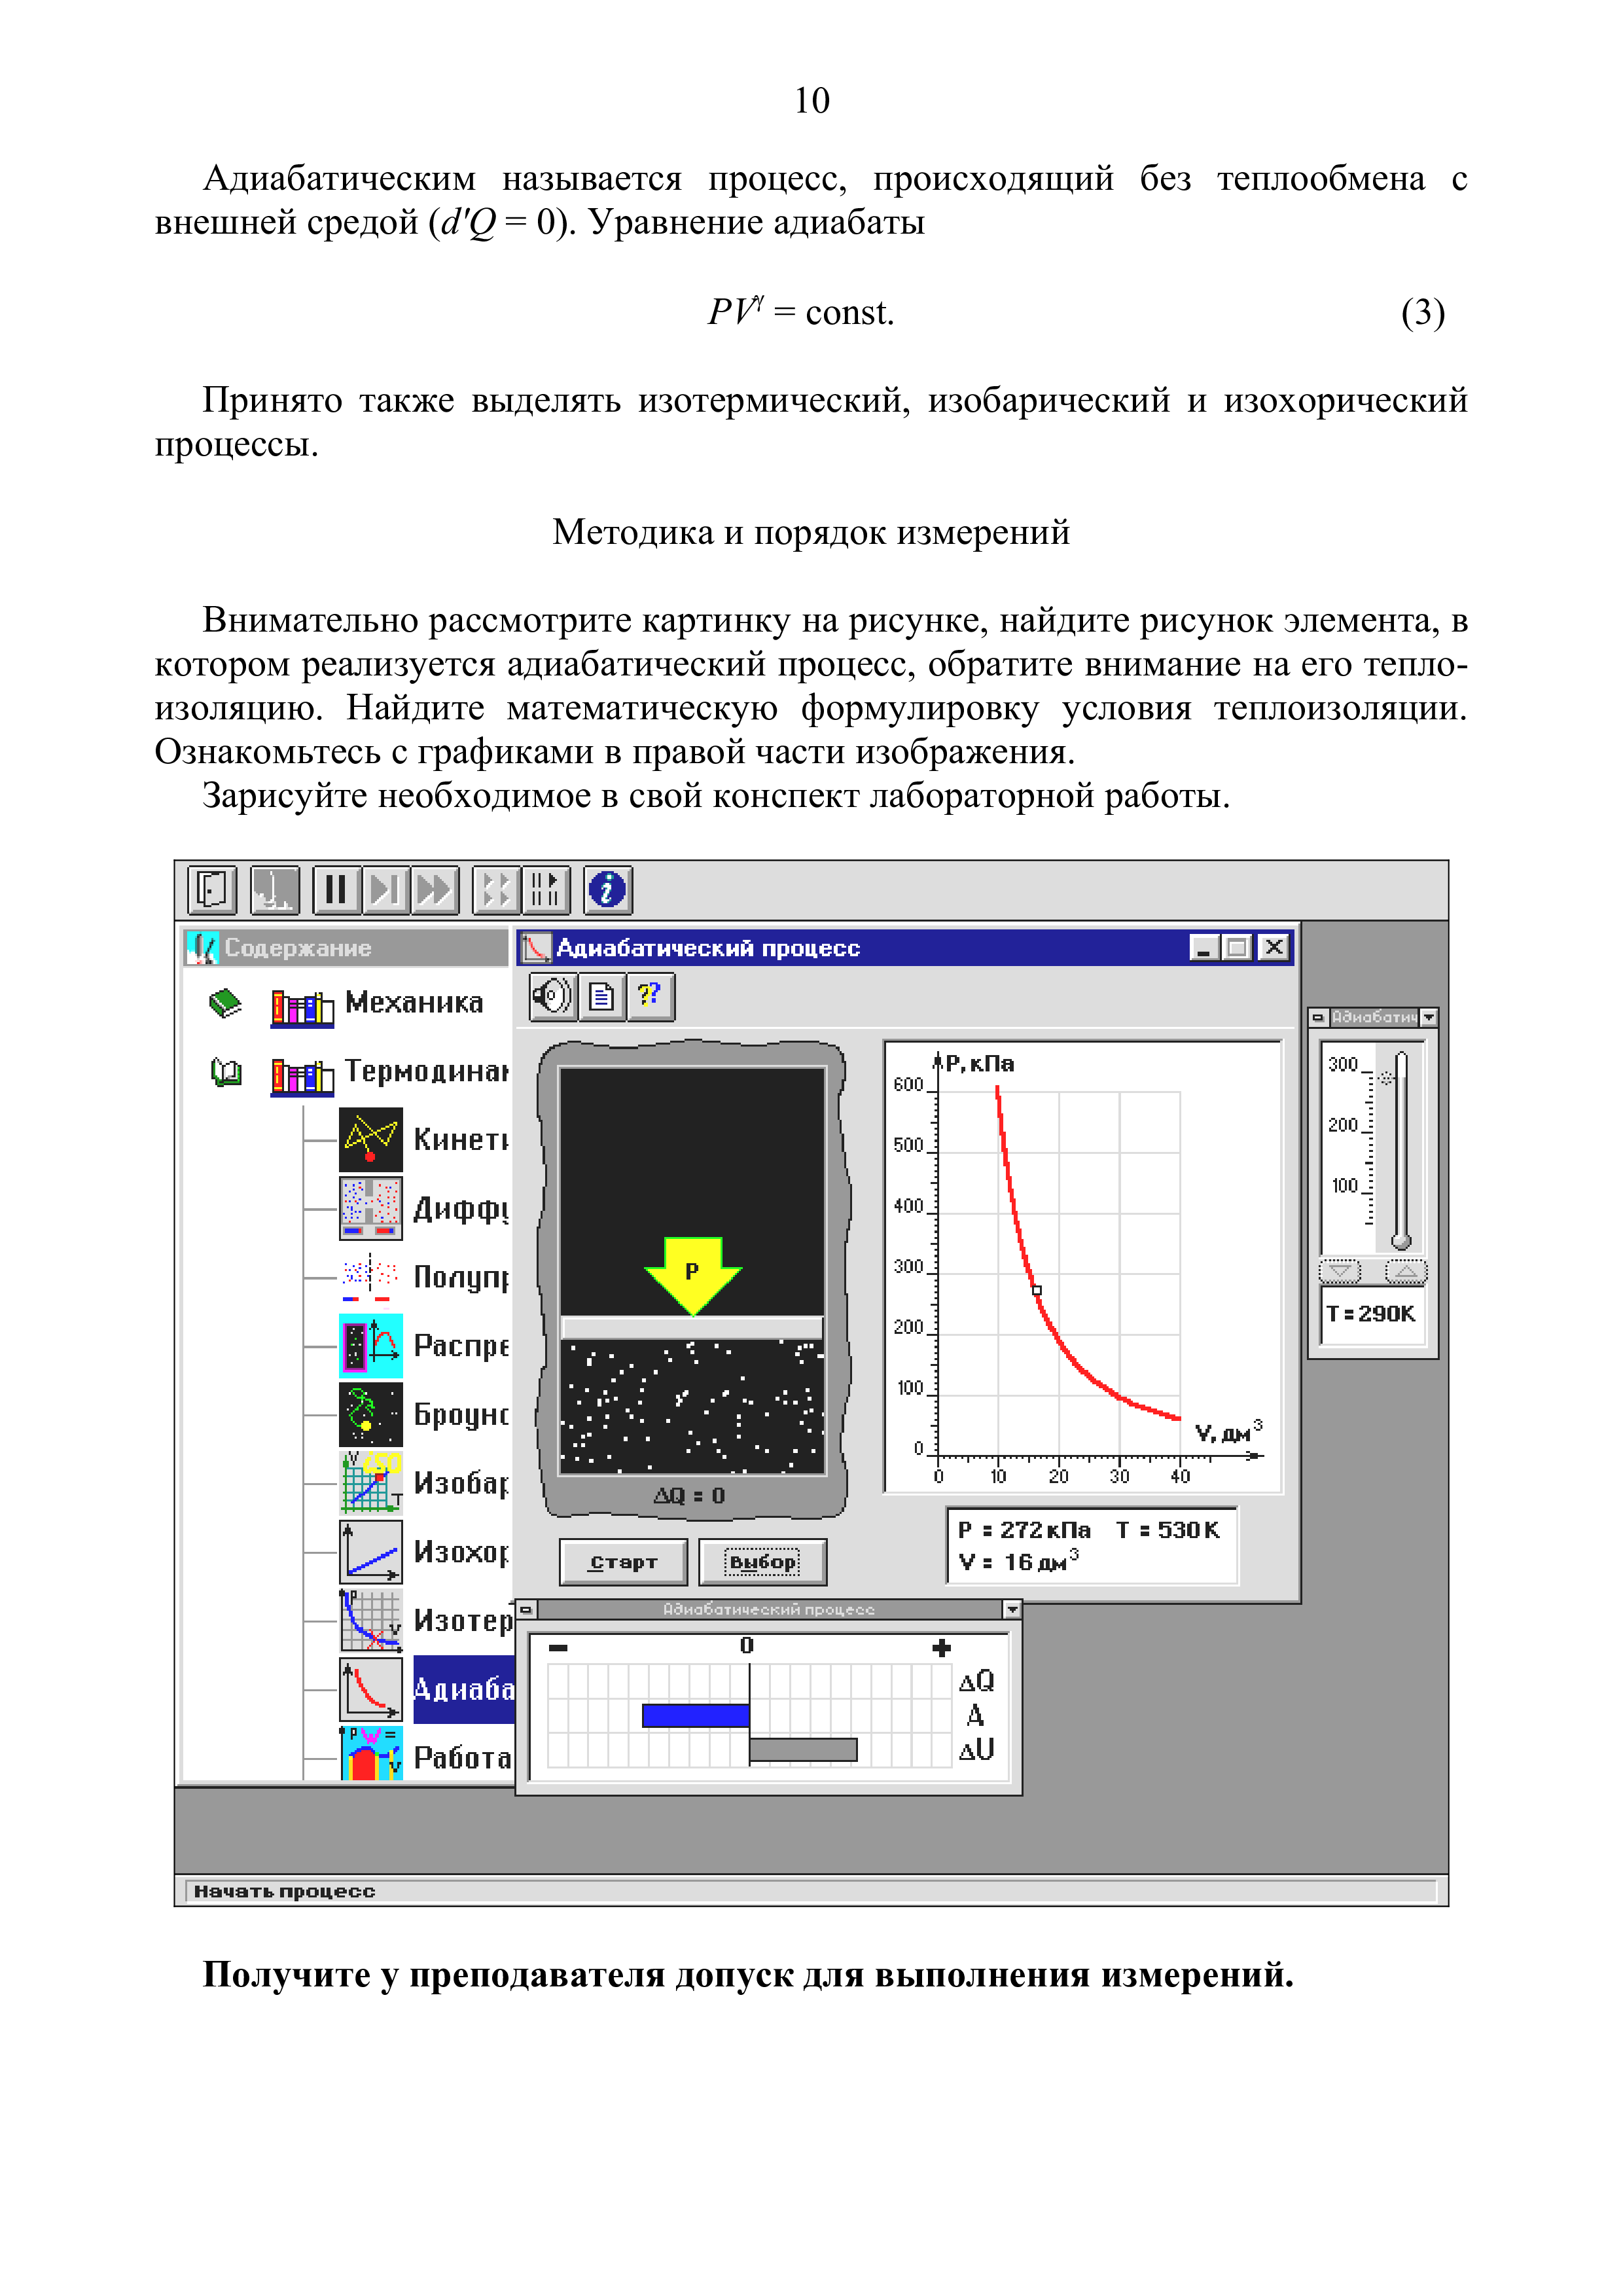Open the document notes icon

coord(601,996)
